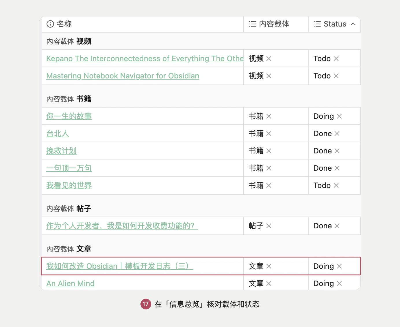Remove Doing status from 你一生的故事 row
400x327 pixels.
point(339,116)
